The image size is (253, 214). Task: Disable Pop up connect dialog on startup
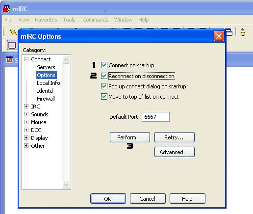coord(104,86)
